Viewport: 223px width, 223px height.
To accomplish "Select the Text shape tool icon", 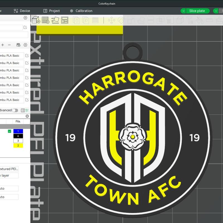I will tap(190, 20).
